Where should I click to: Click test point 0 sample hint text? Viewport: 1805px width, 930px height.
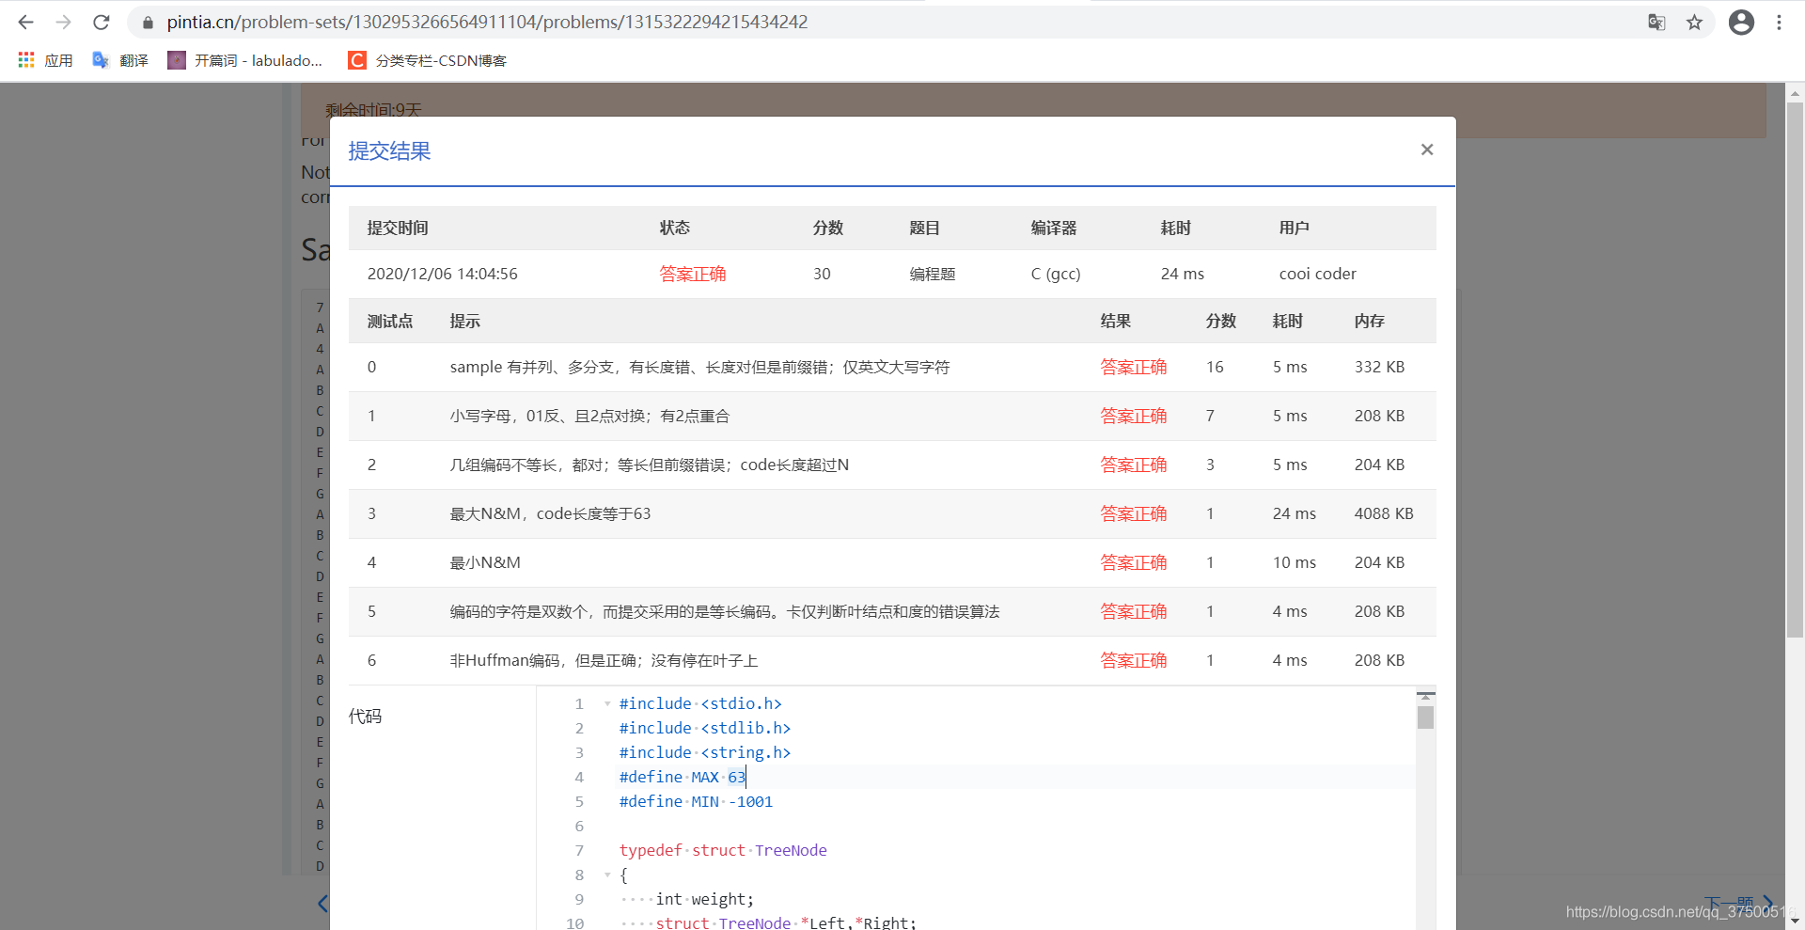pos(699,367)
